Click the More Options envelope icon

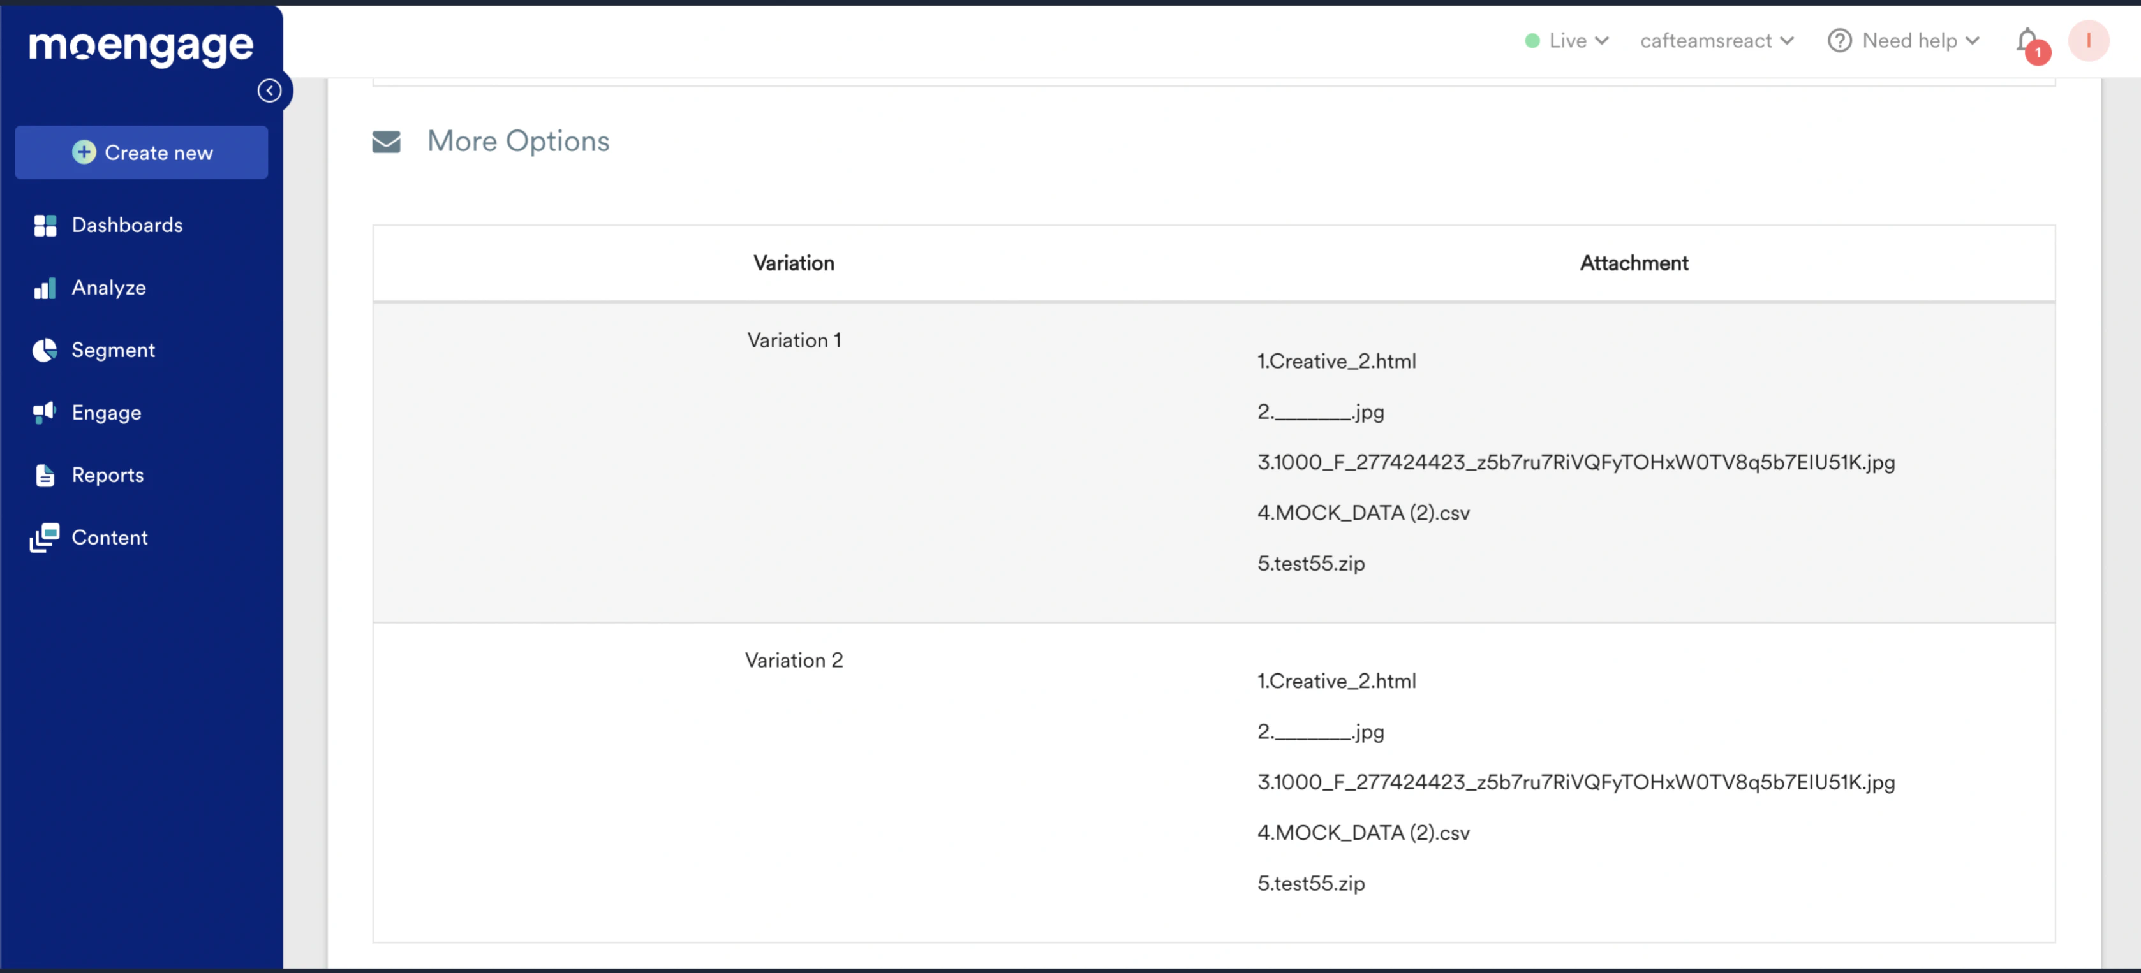(387, 142)
